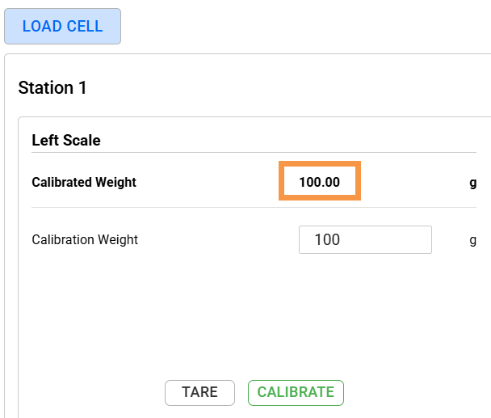Screen dimensions: 491x418
Task: Select the 100.00 calibrated weight reading
Action: click(319, 183)
